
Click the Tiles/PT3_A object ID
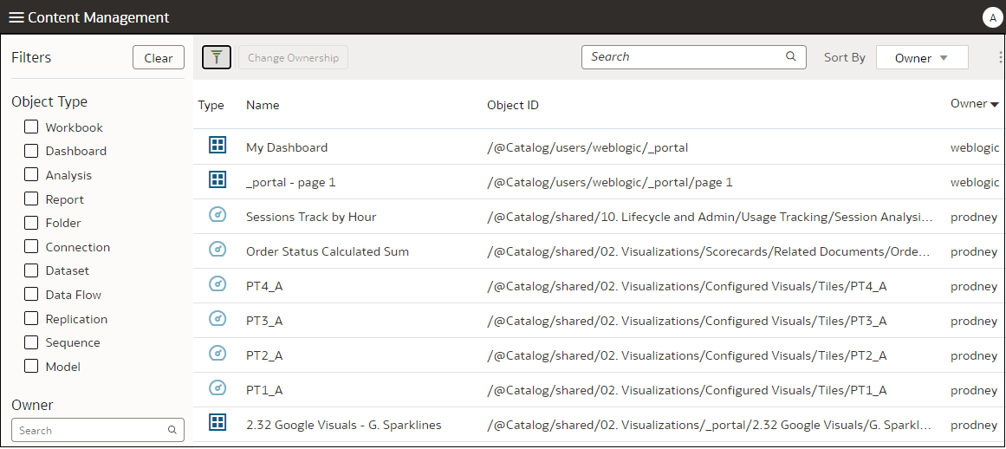(x=687, y=321)
